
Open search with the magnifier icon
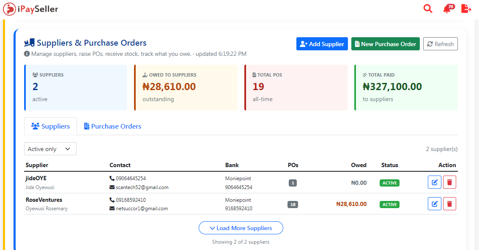[428, 8]
